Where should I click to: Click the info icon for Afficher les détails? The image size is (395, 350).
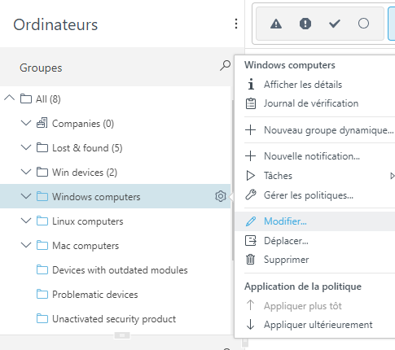251,84
